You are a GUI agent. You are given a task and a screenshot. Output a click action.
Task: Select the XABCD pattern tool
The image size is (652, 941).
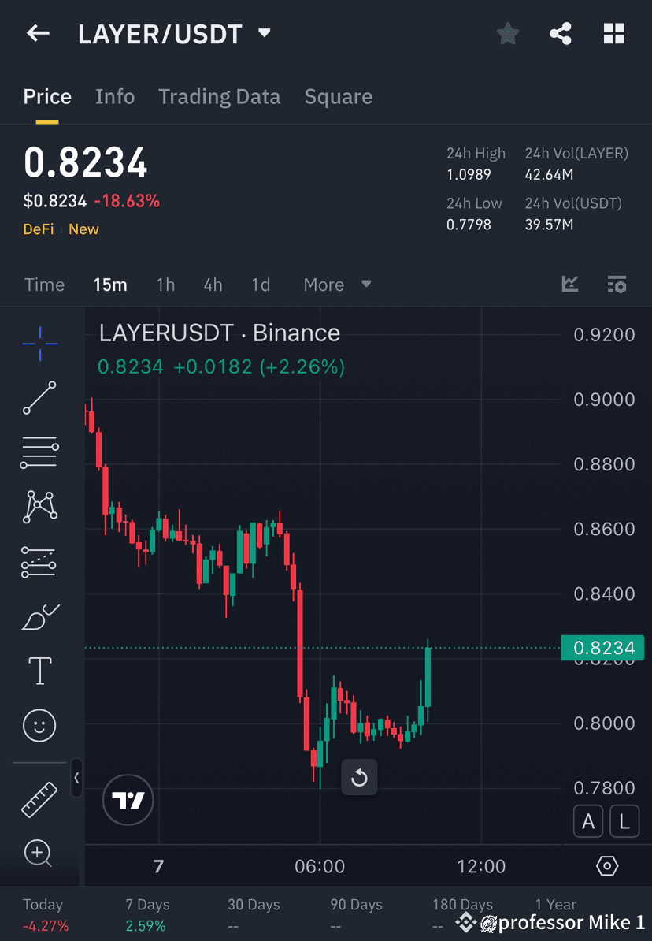click(39, 507)
